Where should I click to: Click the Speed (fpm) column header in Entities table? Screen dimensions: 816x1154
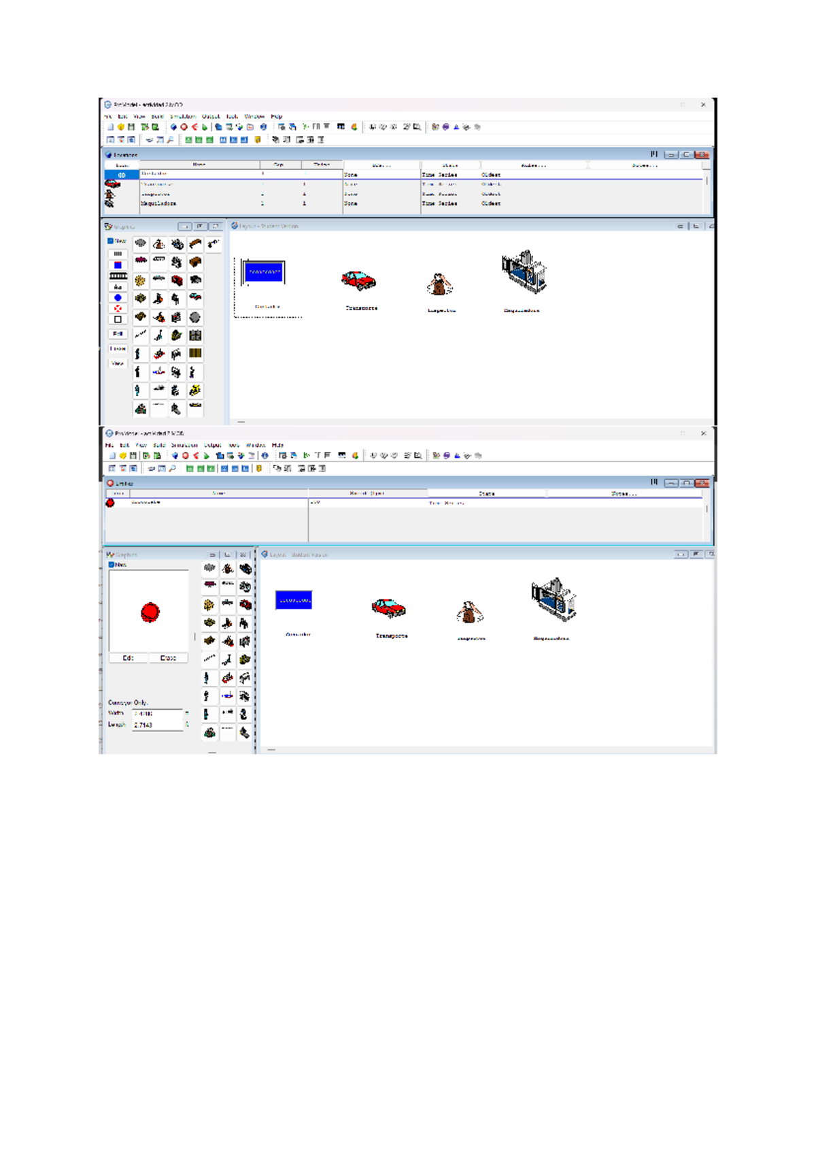click(367, 493)
